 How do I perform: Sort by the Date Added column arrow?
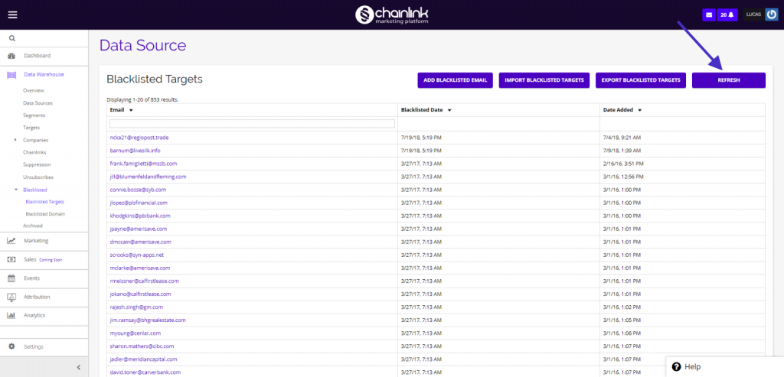(x=639, y=110)
